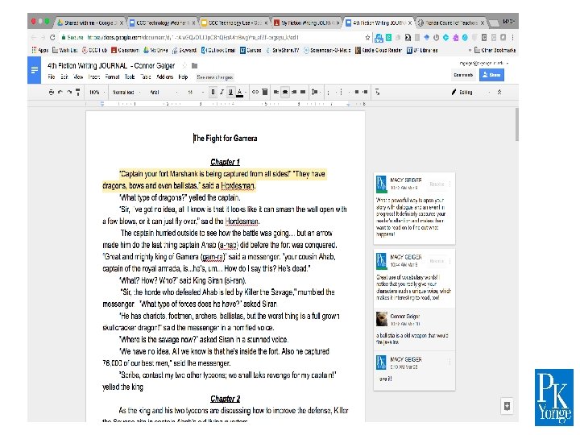Open the Kindle Cloud Reader bookmark
580x435 pixels.
[x=379, y=50]
